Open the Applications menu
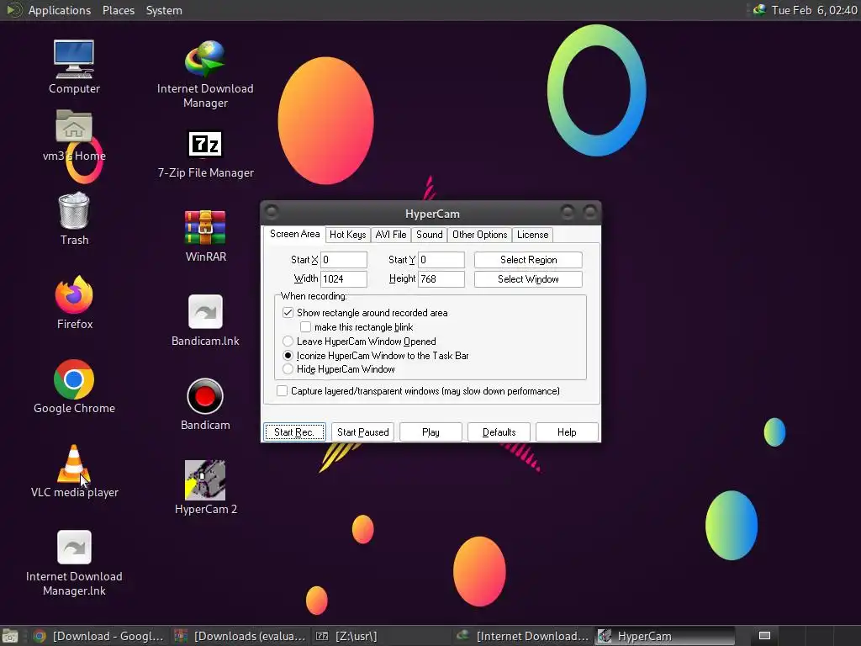This screenshot has height=646, width=861. [60, 10]
